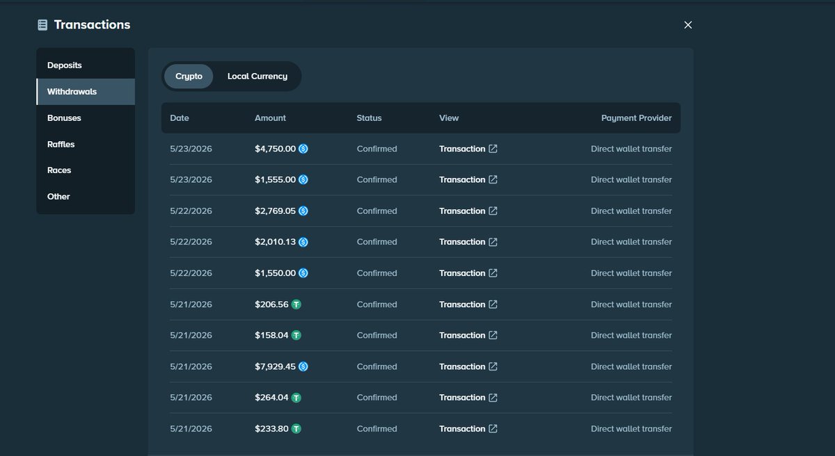Select the amount $158.04
Viewport: 835px width, 456px height.
[271, 335]
